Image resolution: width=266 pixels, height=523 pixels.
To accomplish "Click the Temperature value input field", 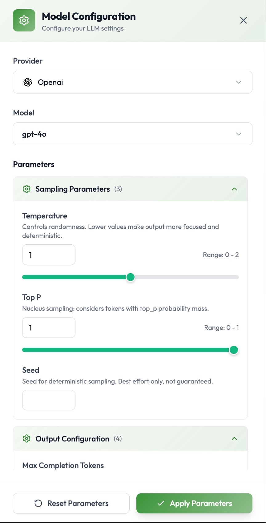I will (x=49, y=255).
